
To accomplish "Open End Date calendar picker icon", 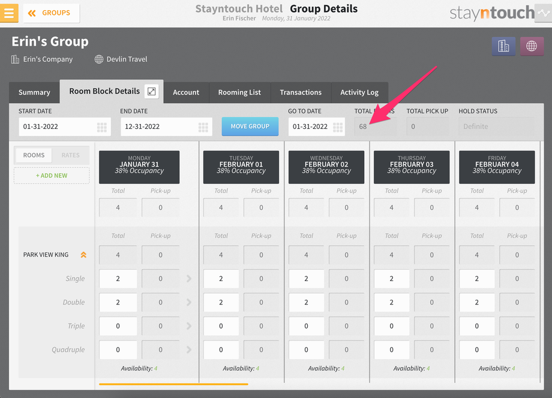I will click(203, 127).
